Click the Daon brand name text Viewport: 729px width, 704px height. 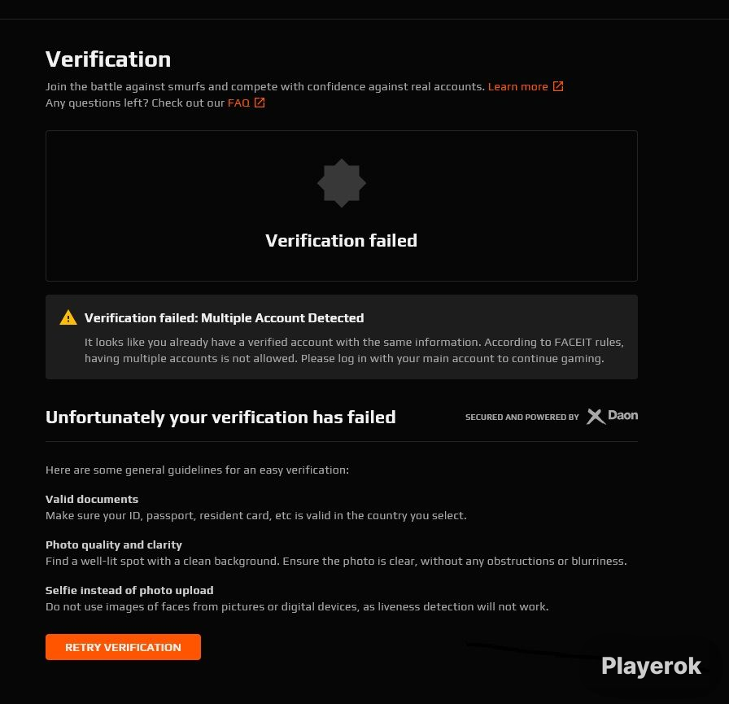[623, 415]
